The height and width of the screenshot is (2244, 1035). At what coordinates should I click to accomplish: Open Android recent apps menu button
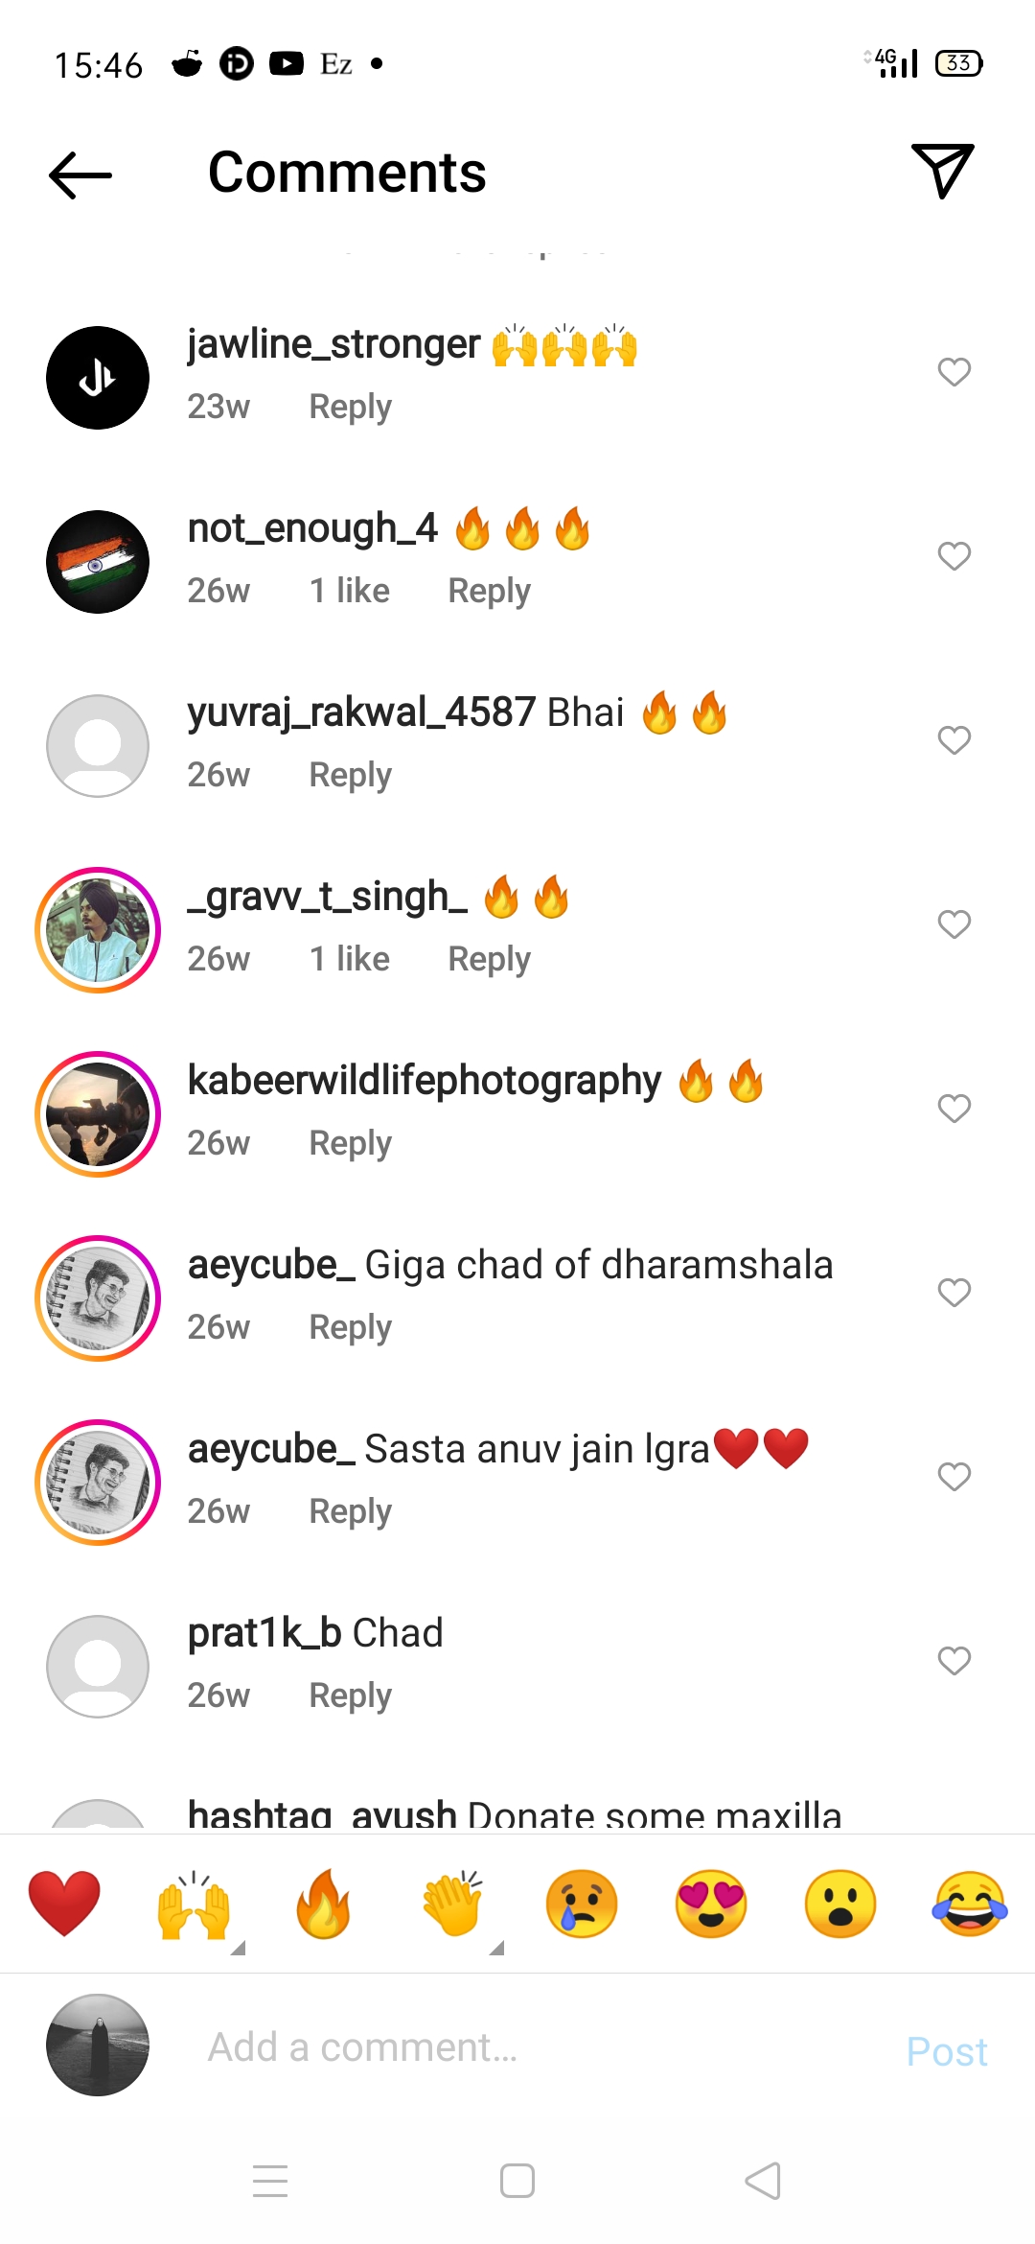pyautogui.click(x=270, y=2181)
